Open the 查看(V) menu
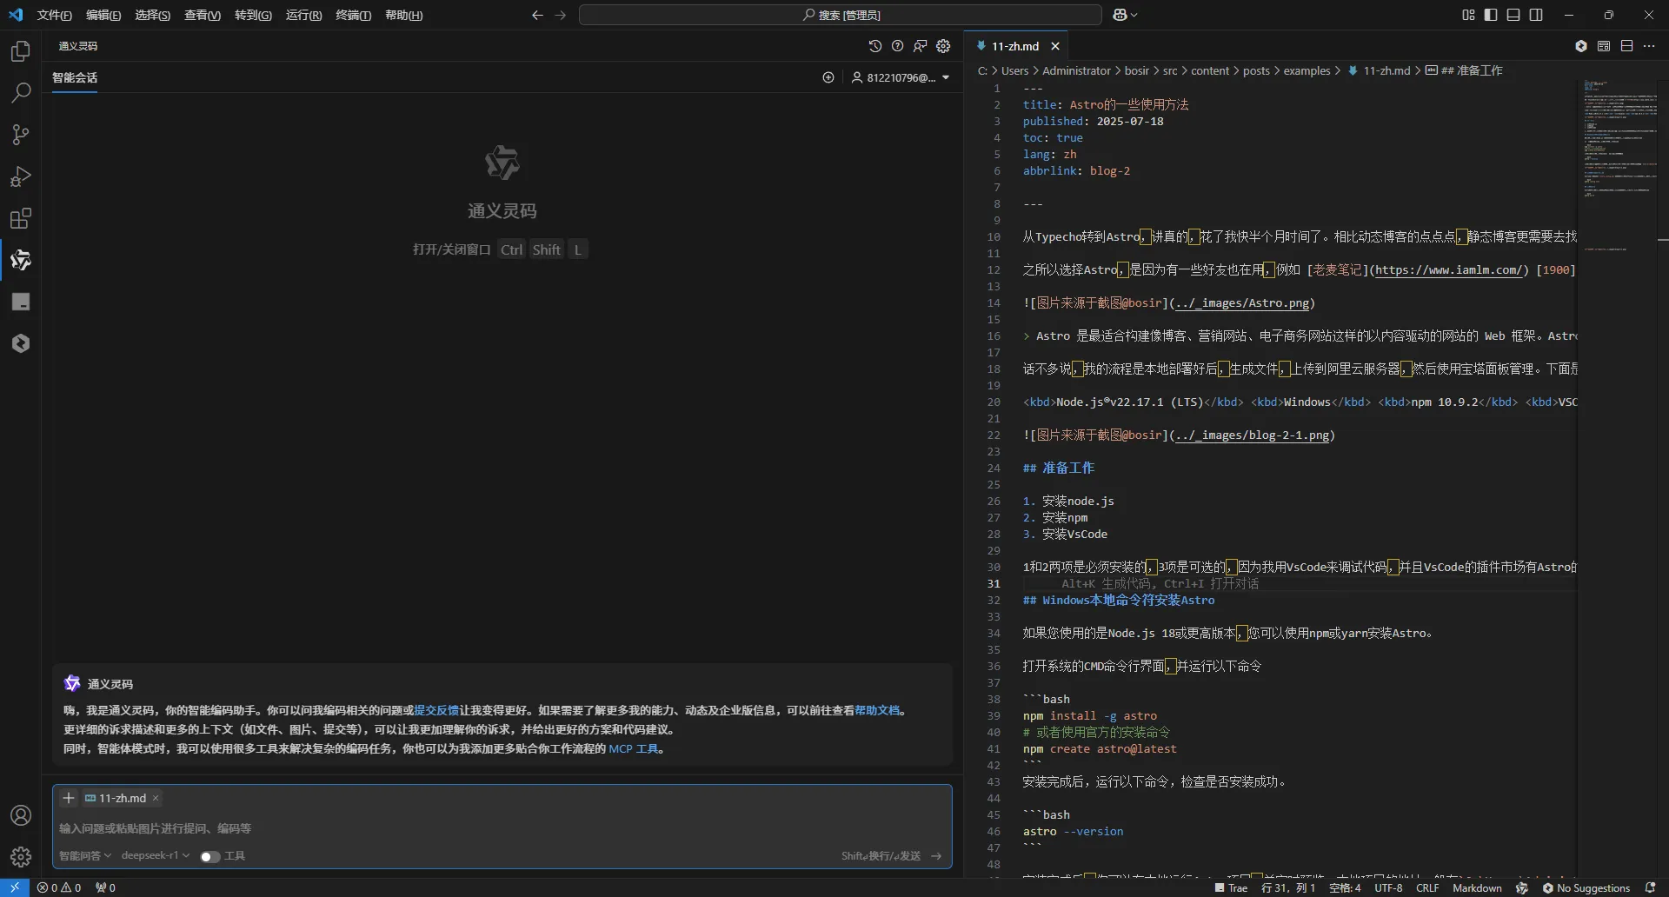This screenshot has width=1669, height=897. click(x=203, y=15)
